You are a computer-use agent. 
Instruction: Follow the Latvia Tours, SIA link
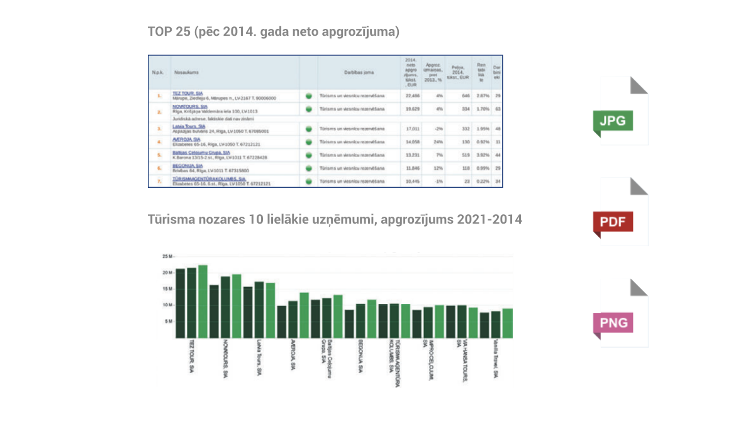(189, 126)
